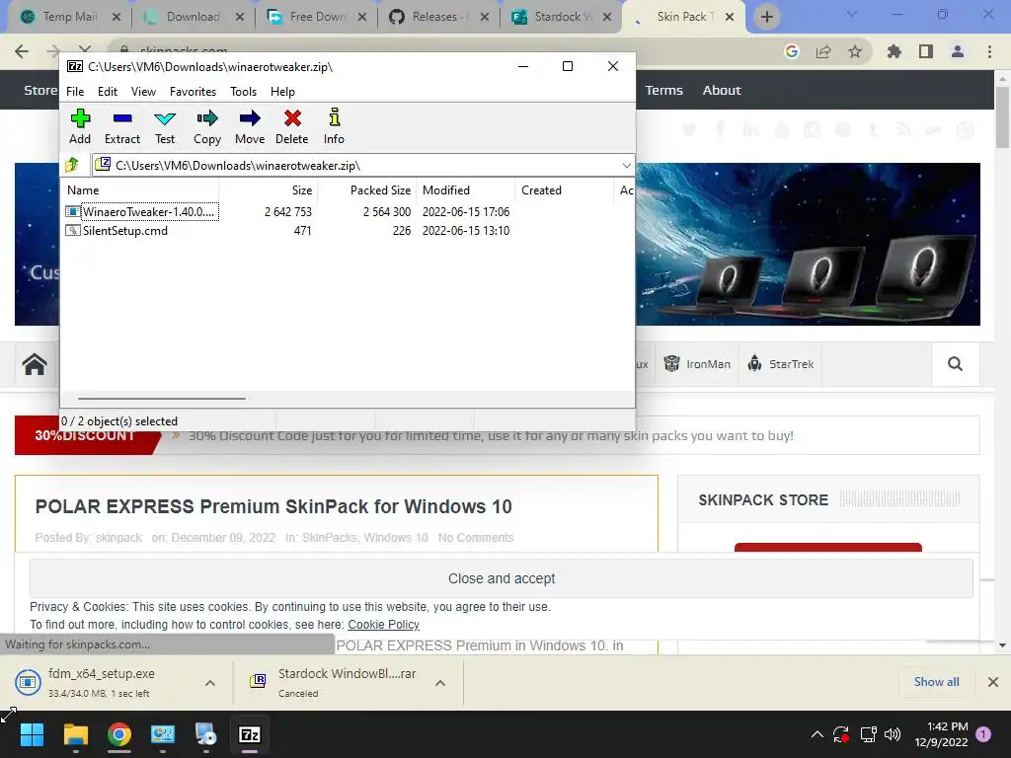Open the Windows Start menu

click(x=32, y=734)
